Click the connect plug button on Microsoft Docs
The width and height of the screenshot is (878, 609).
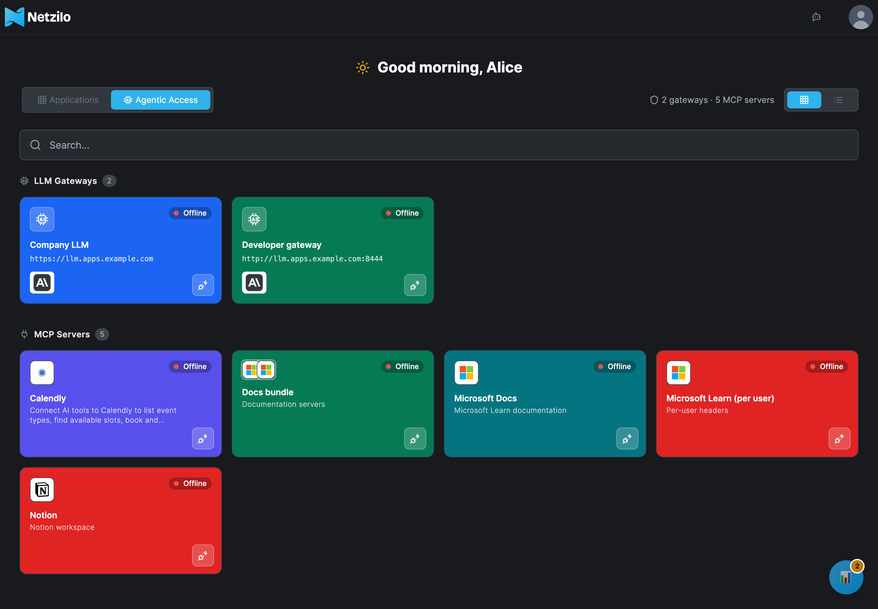click(x=627, y=438)
